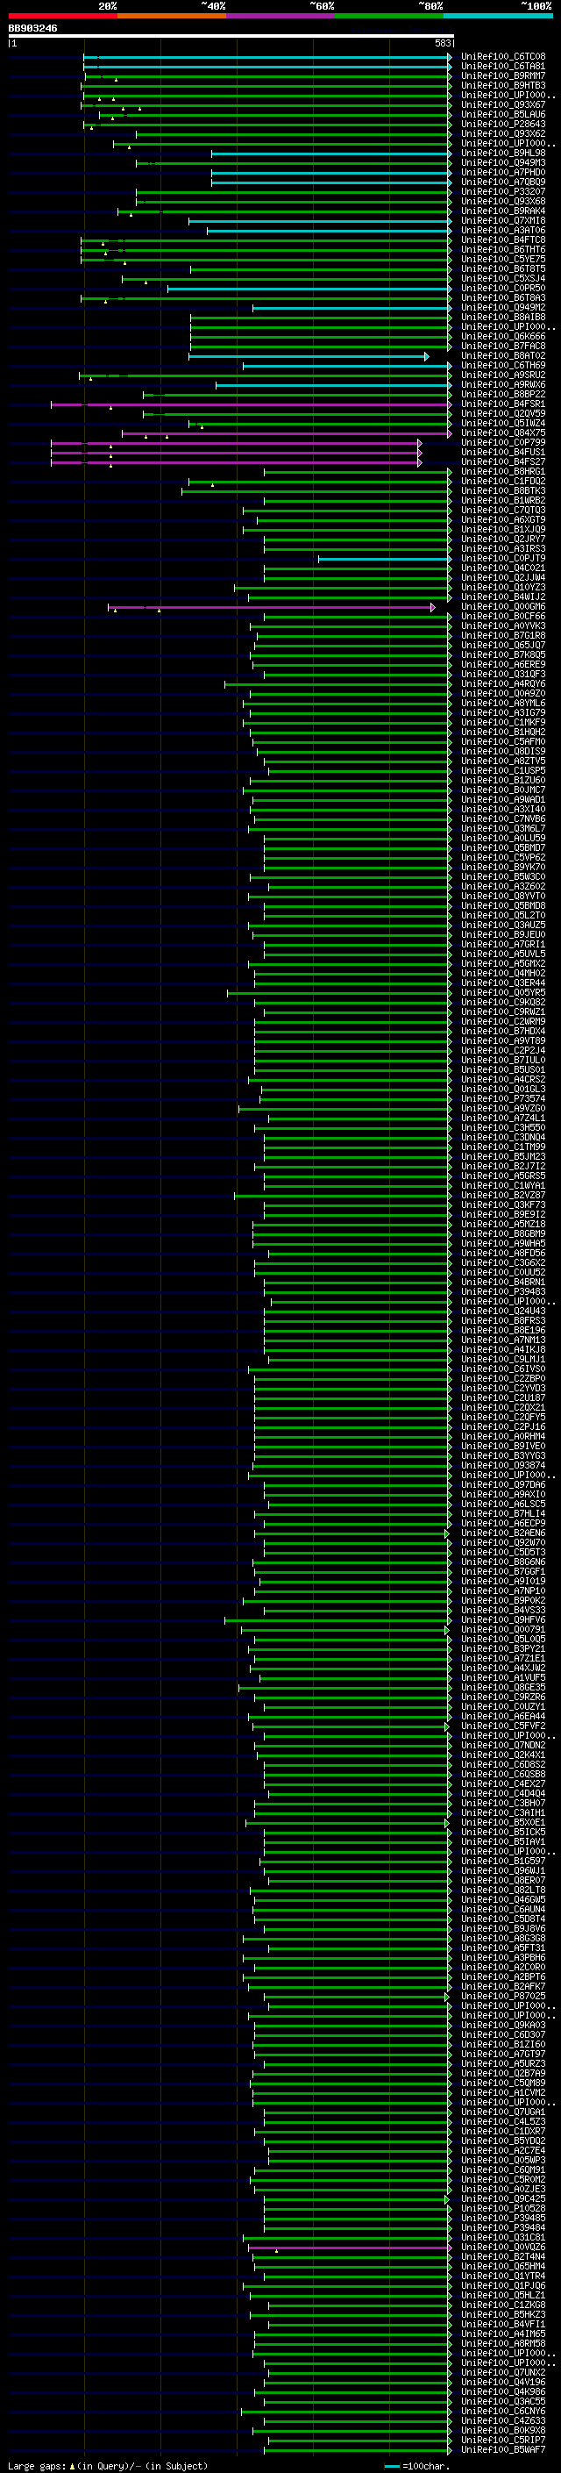Open the UniRef100_Q7UNX2 entry
The width and height of the screenshot is (561, 2473).
click(x=502, y=2372)
